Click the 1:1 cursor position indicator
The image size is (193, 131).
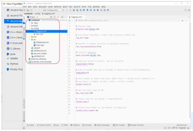[165, 128]
